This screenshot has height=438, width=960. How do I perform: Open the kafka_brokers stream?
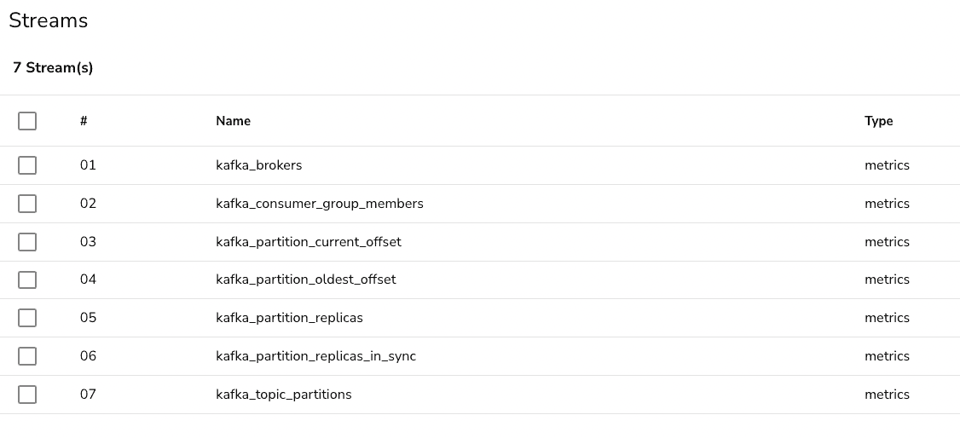[x=258, y=165]
